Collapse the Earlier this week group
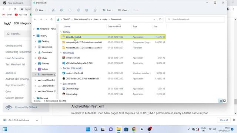This screenshot has height=133, width=237. point(61,68)
